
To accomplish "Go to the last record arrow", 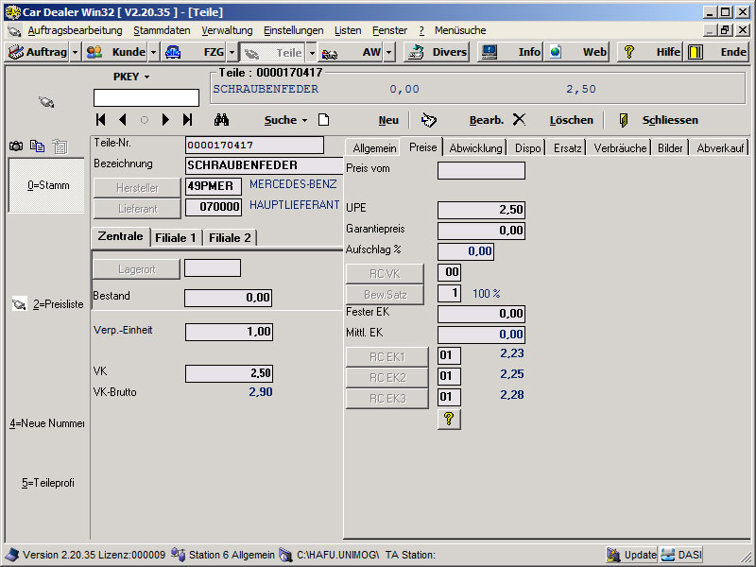I will click(187, 120).
